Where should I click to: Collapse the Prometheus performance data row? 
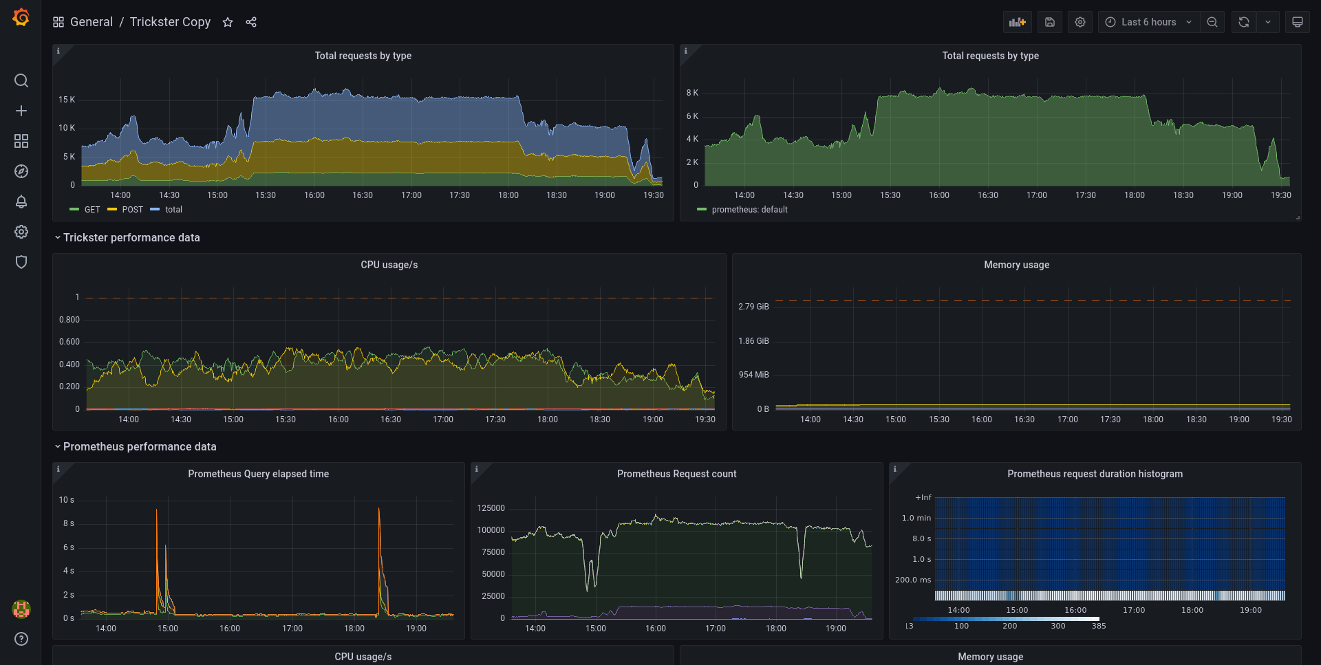tap(136, 446)
